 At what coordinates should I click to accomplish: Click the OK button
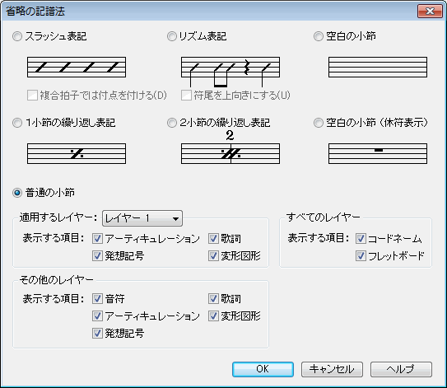[263, 369]
